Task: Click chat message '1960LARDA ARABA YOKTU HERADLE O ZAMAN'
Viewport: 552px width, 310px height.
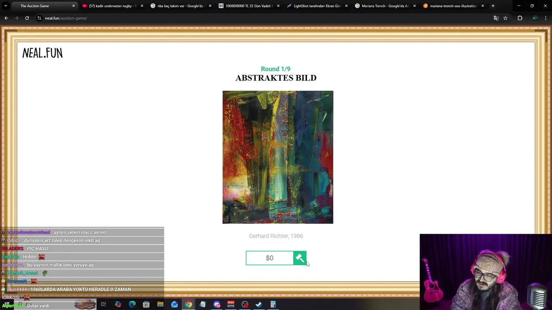Action: point(81,289)
